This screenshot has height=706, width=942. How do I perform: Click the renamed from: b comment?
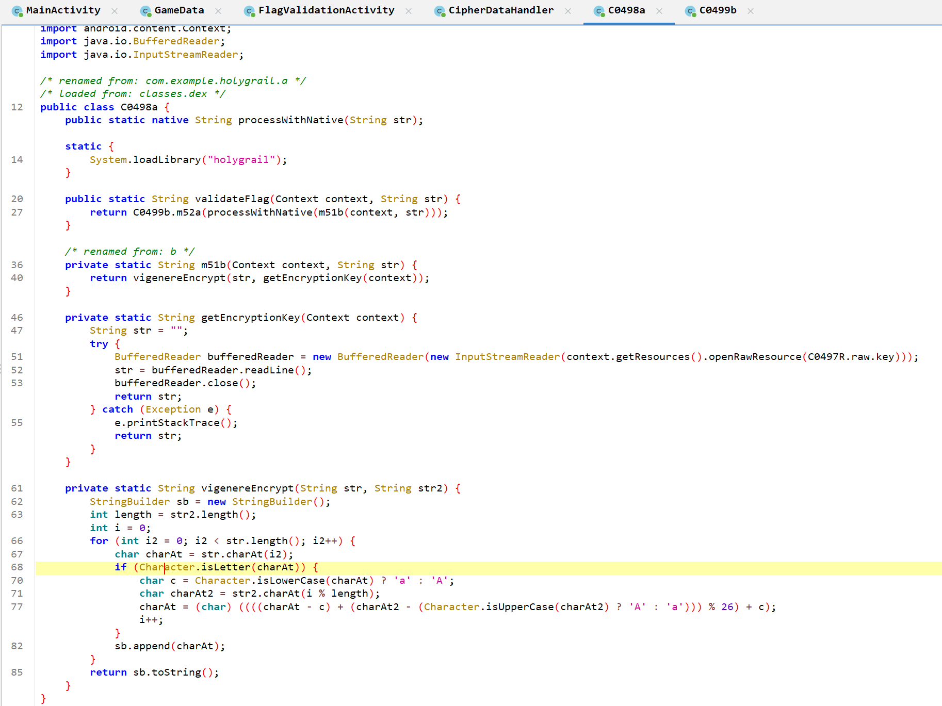click(x=130, y=251)
